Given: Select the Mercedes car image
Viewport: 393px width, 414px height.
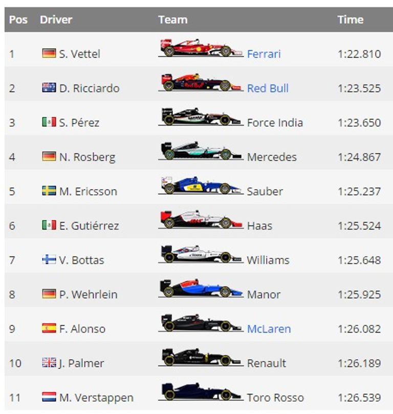Looking at the screenshot, I should 200,151.
